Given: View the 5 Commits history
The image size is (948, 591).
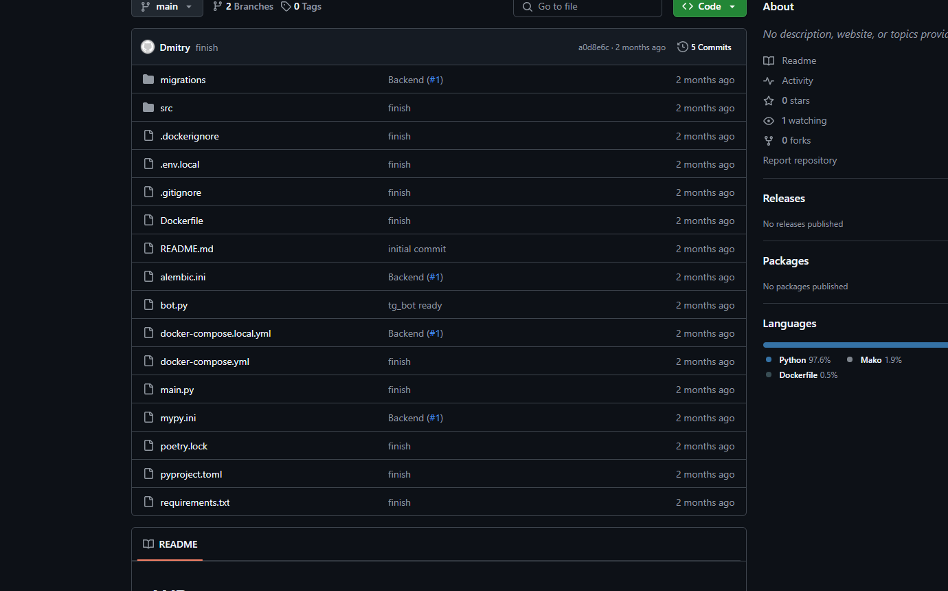Looking at the screenshot, I should click(704, 47).
